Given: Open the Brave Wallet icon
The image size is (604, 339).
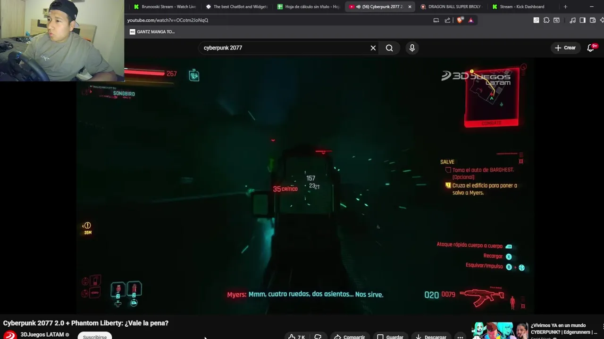Looking at the screenshot, I should click(593, 20).
